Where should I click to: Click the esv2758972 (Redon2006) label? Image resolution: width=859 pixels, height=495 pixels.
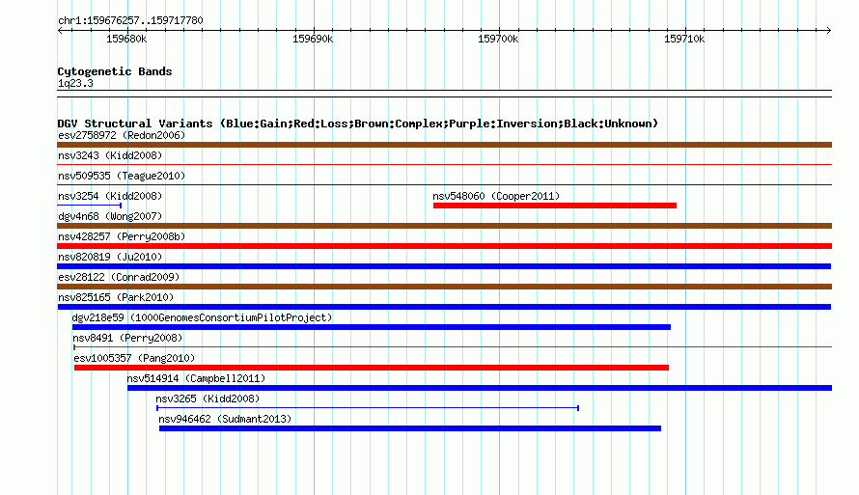122,135
